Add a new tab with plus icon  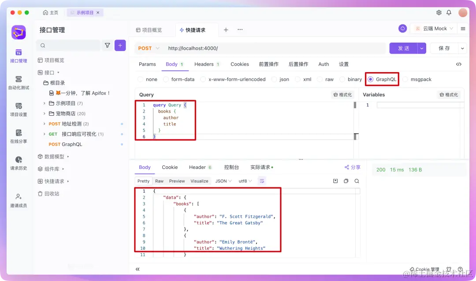(226, 29)
